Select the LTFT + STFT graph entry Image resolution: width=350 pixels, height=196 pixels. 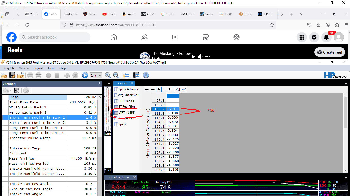point(127,113)
